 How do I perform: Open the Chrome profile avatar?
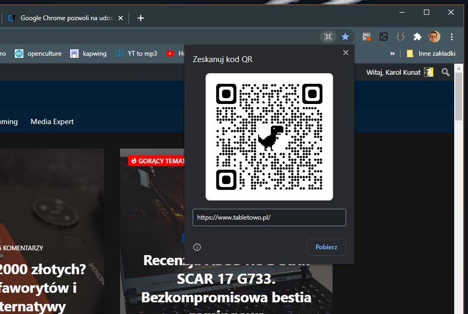point(435,37)
